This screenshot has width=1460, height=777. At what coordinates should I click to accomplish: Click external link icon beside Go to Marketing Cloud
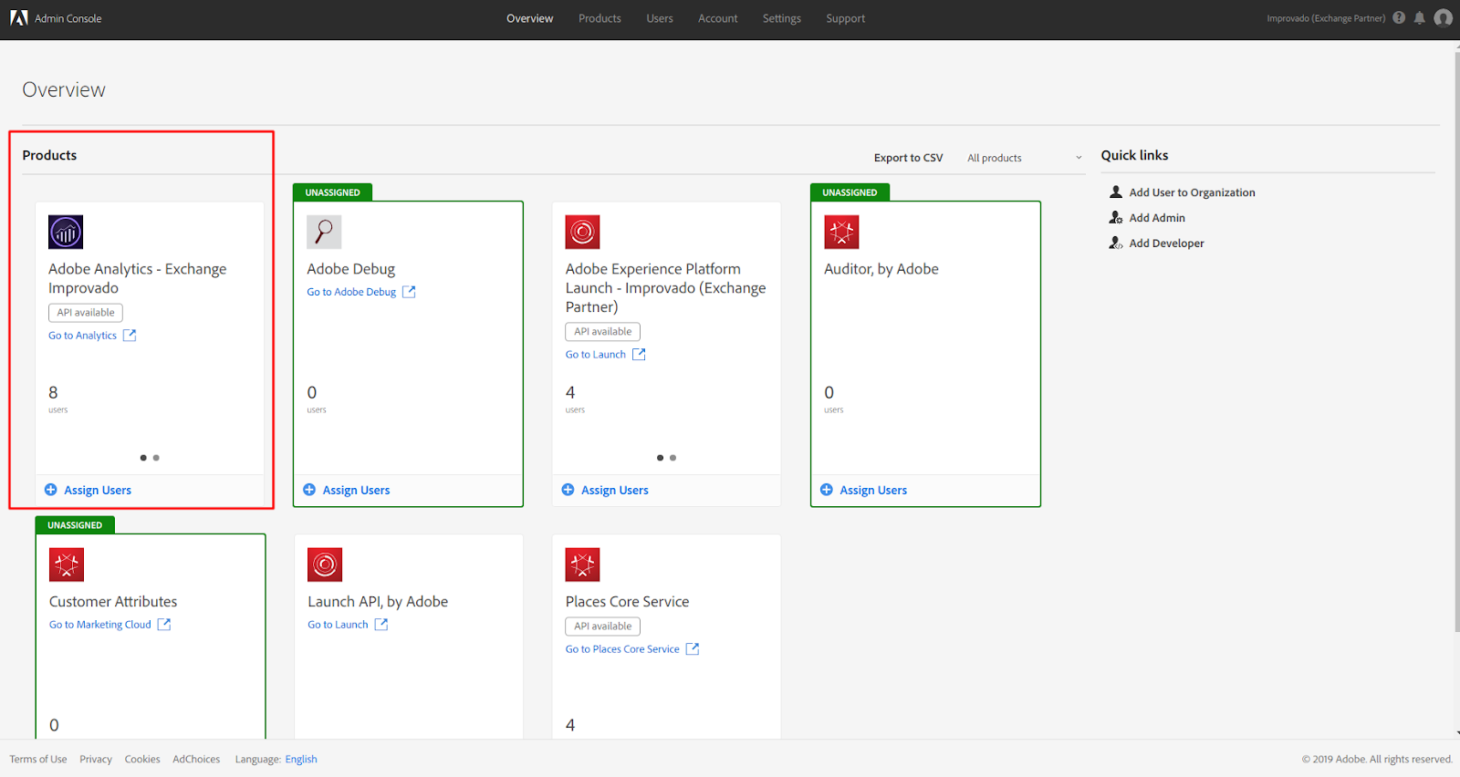coord(164,625)
